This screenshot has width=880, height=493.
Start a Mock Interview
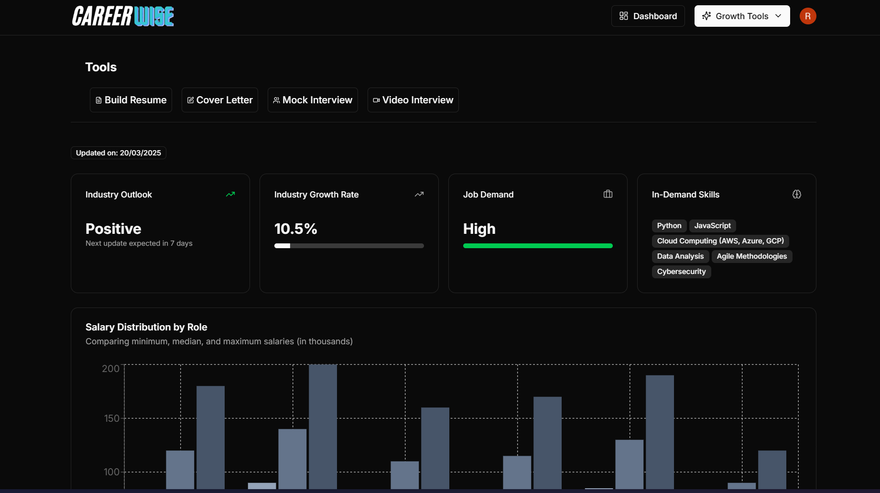[x=313, y=100]
